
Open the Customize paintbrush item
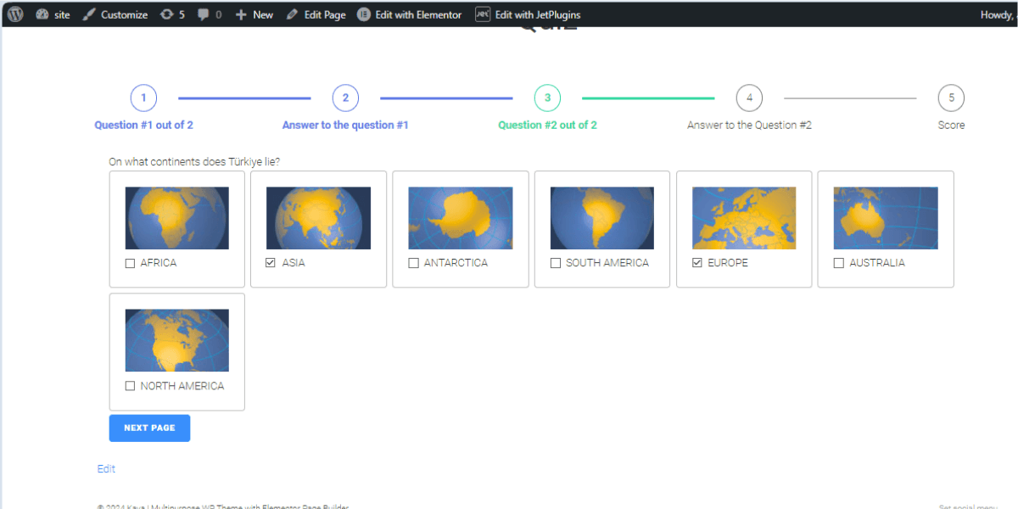[x=115, y=14]
